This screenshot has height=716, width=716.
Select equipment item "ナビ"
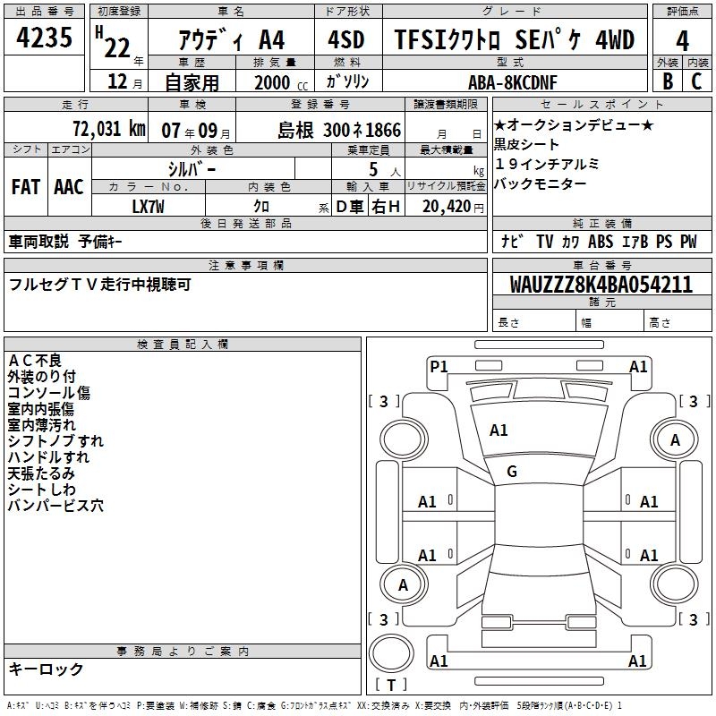tap(512, 241)
